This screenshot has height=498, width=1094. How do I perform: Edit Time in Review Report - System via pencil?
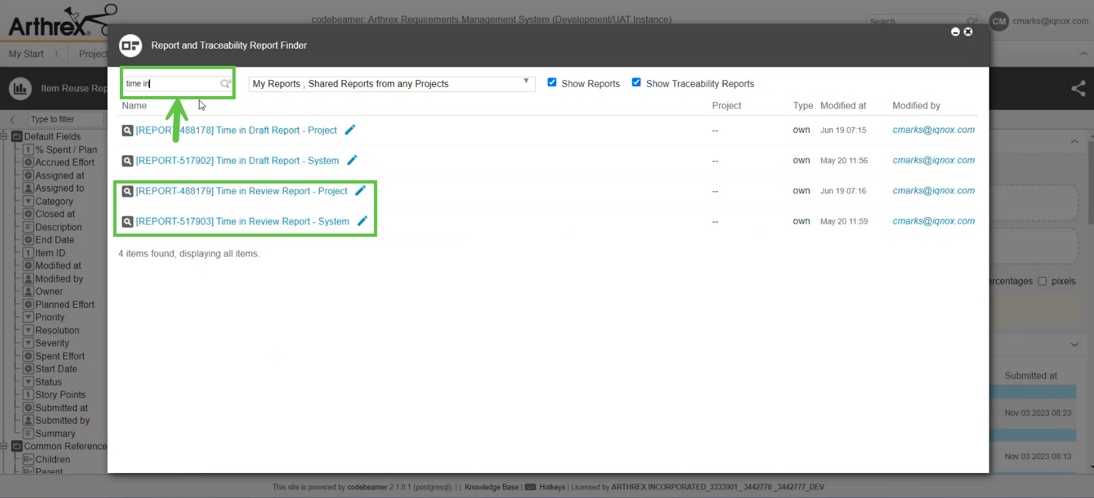[x=362, y=221]
